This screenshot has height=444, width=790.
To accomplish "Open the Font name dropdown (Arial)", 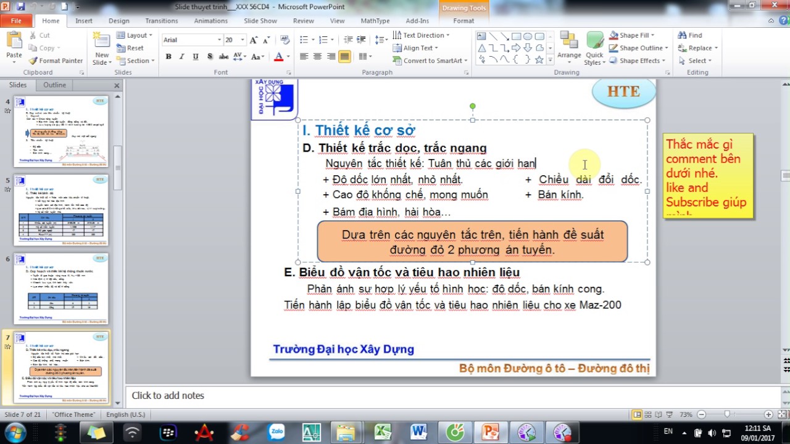I will pos(218,39).
